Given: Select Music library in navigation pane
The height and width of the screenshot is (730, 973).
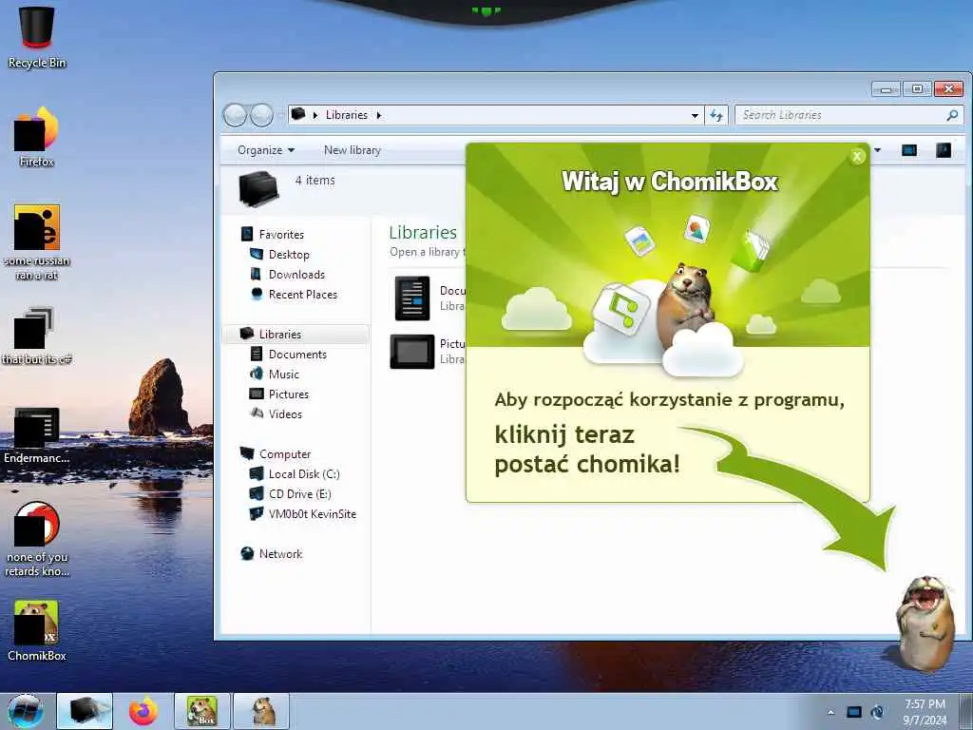Looking at the screenshot, I should (283, 375).
